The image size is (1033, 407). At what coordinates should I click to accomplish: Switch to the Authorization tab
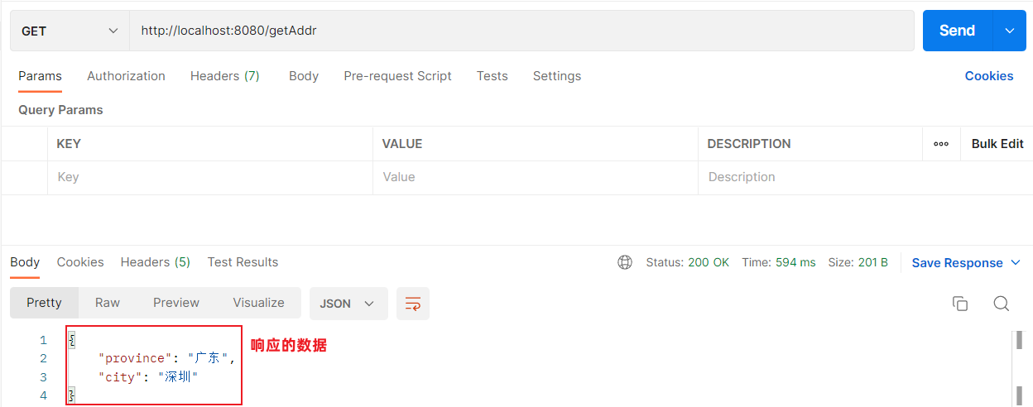point(126,76)
